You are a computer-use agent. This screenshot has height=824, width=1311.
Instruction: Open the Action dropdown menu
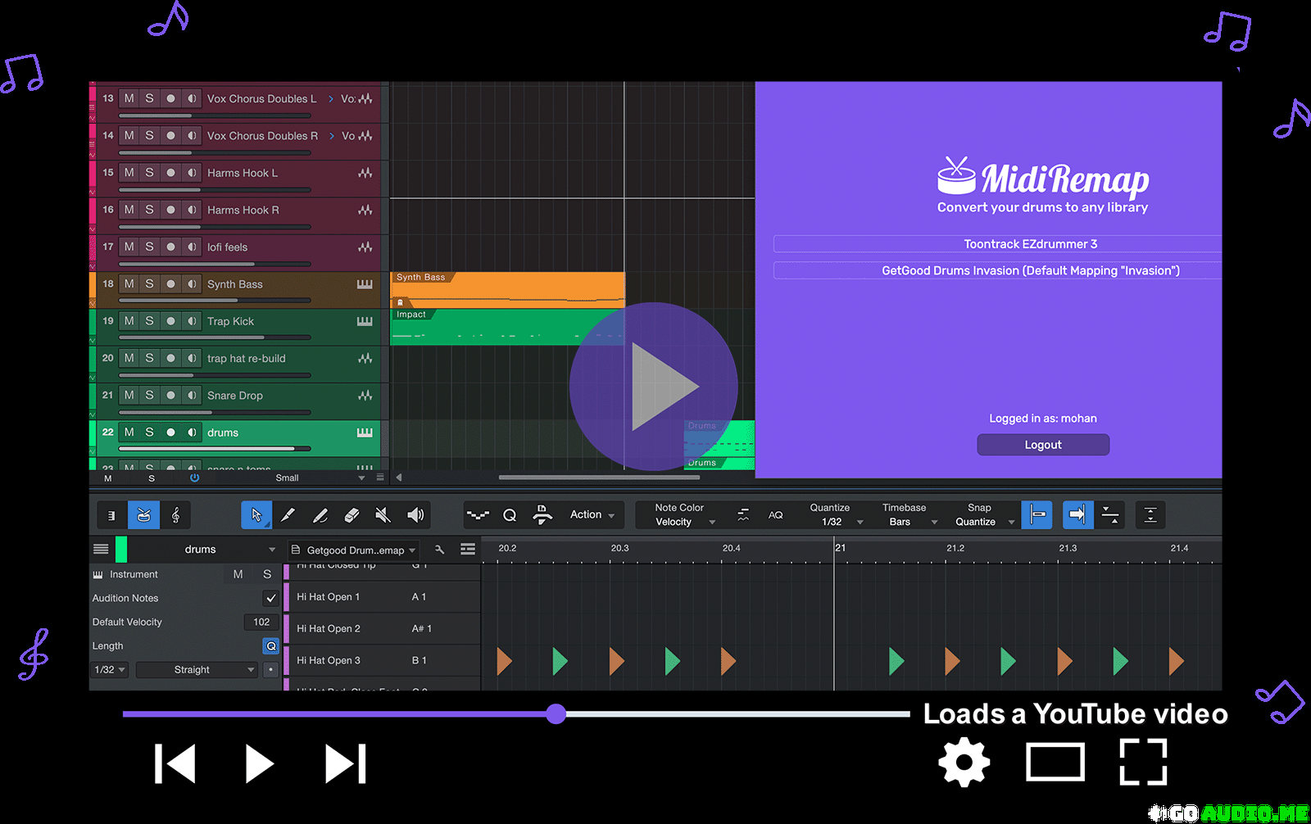point(592,514)
